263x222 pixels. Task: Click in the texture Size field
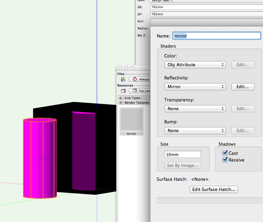pos(182,154)
